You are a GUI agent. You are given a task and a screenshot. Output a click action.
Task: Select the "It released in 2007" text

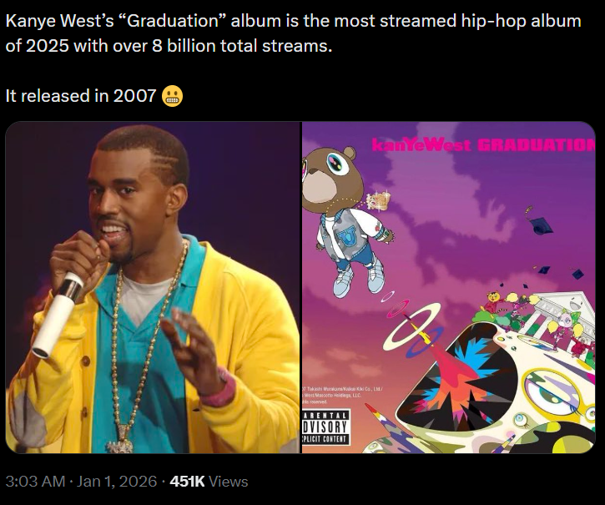point(81,96)
